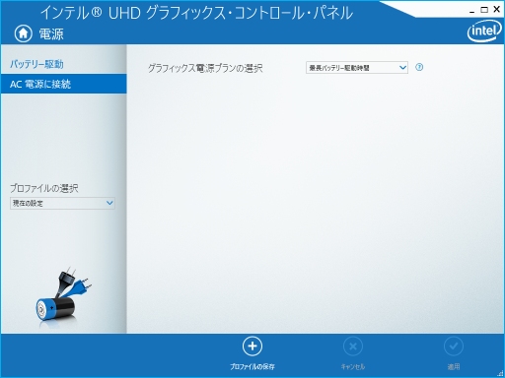The image size is (505, 378).
Task: Click the chevron on power plan combo box
Action: click(x=402, y=68)
